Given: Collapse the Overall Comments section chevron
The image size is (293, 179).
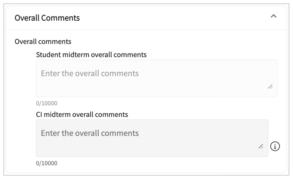Looking at the screenshot, I should tap(273, 16).
